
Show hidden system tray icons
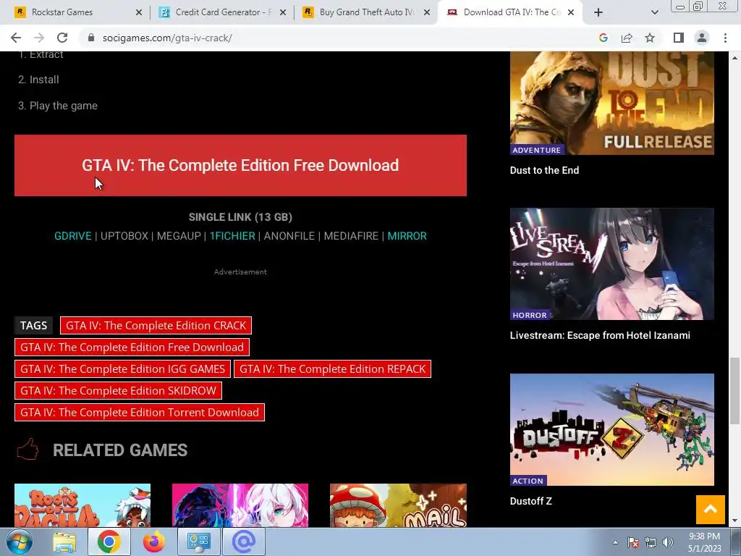coord(615,542)
